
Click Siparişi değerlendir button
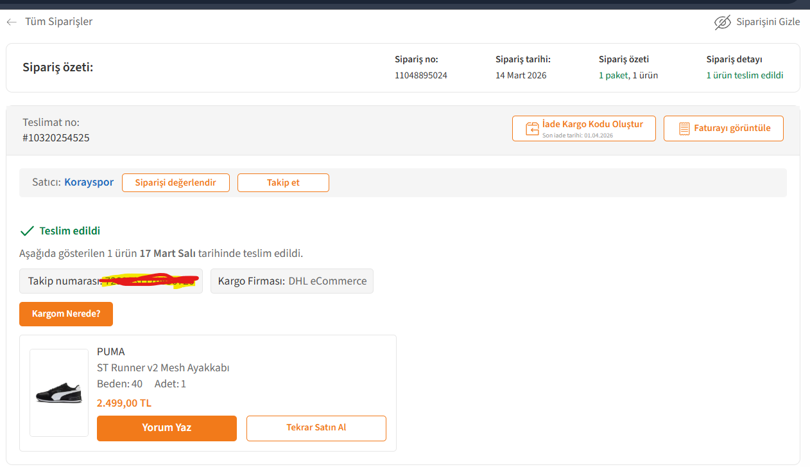pyautogui.click(x=176, y=182)
